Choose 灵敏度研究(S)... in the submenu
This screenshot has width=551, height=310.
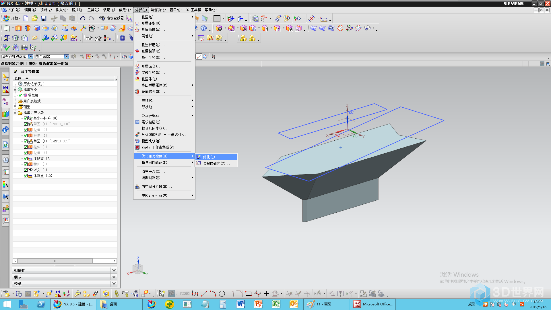(x=216, y=163)
